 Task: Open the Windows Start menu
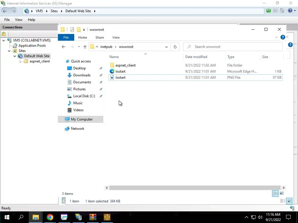pyautogui.click(x=7, y=217)
